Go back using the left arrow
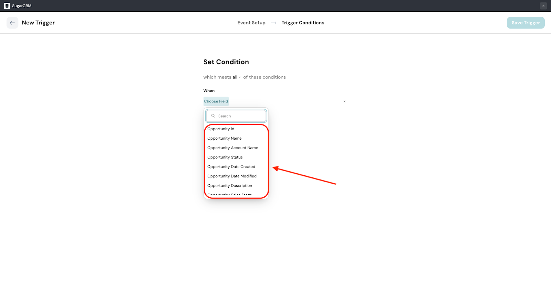Screen dimensions: 551x283 click(12, 23)
